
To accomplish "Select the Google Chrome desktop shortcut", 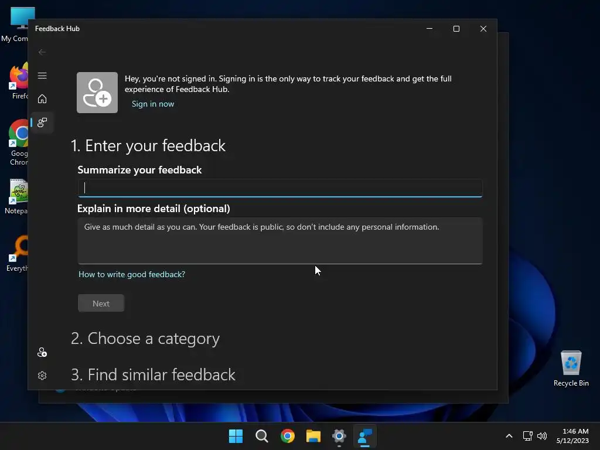I will coord(18,142).
